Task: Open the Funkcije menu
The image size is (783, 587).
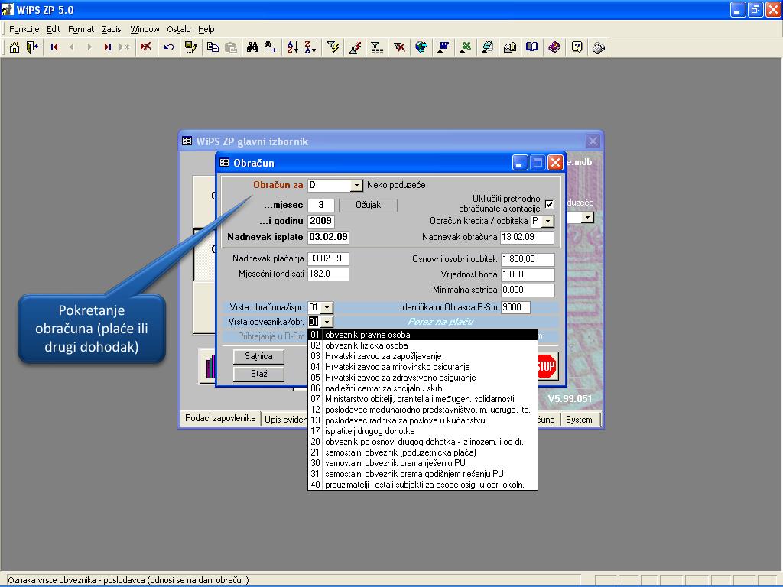Action: coord(24,29)
